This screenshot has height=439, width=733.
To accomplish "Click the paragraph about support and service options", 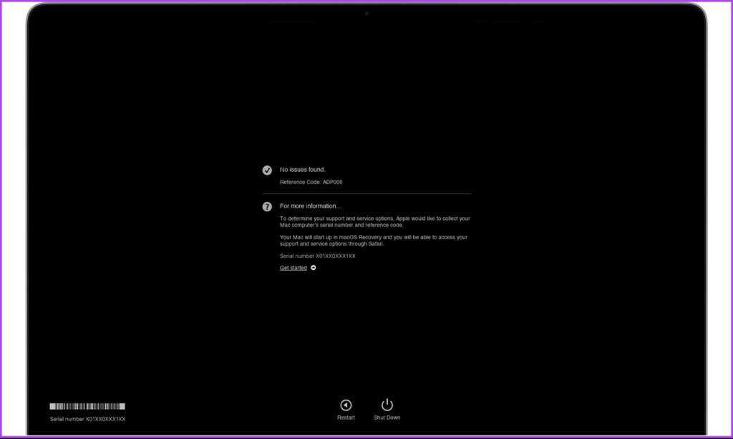I will coord(374,221).
